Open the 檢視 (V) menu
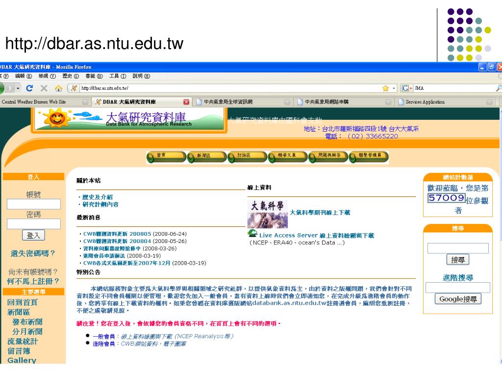Viewport: 502px width, 377px height. pyautogui.click(x=47, y=76)
